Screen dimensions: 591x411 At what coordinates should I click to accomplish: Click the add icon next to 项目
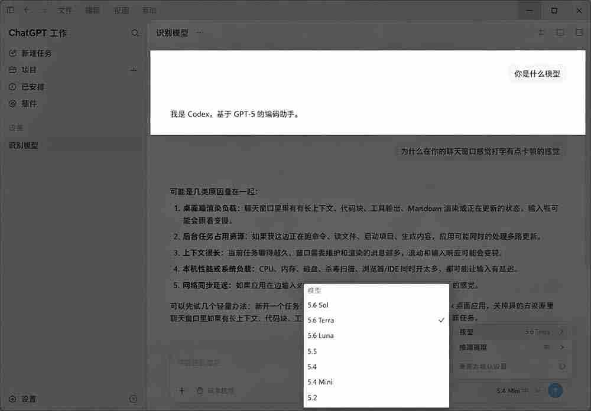[134, 69]
